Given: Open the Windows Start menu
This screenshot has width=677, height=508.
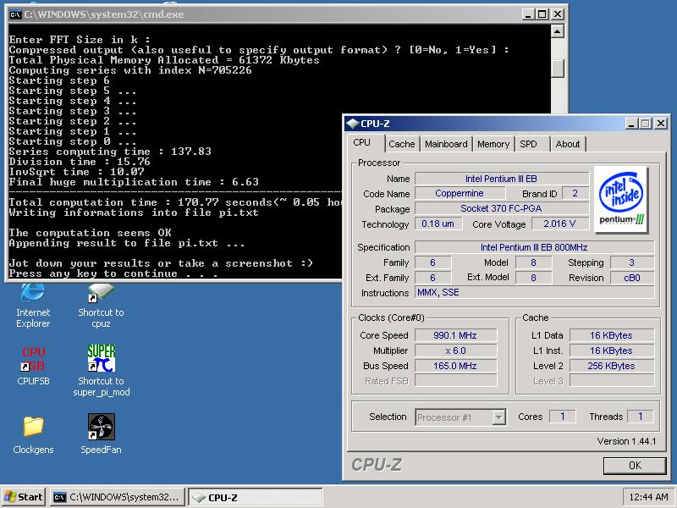Looking at the screenshot, I should tap(24, 497).
